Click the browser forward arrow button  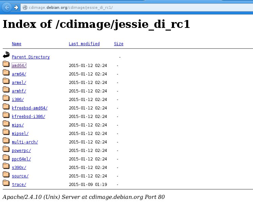[16, 7]
